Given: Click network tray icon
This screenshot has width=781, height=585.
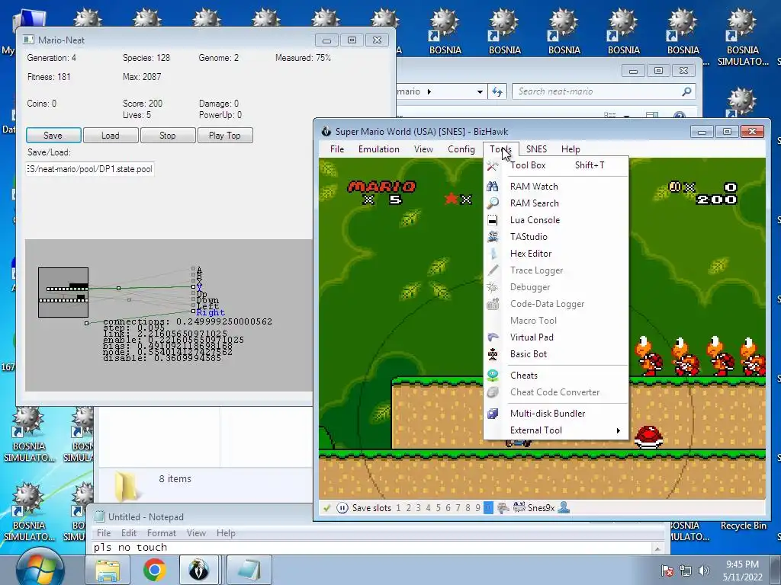Looking at the screenshot, I should tap(686, 571).
